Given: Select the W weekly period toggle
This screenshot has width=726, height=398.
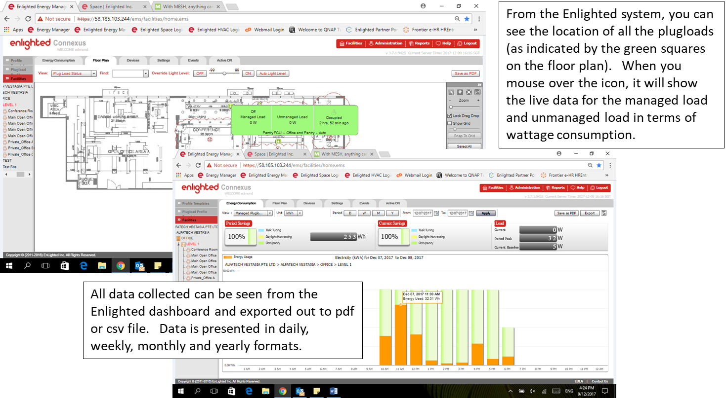Looking at the screenshot, I should tap(364, 213).
